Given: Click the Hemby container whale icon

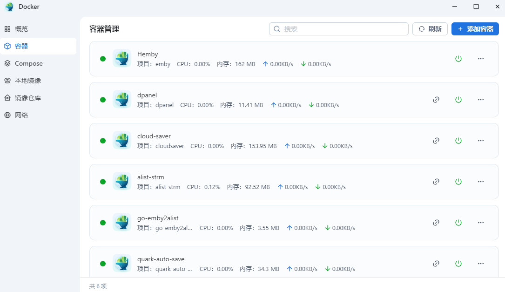Looking at the screenshot, I should [122, 58].
